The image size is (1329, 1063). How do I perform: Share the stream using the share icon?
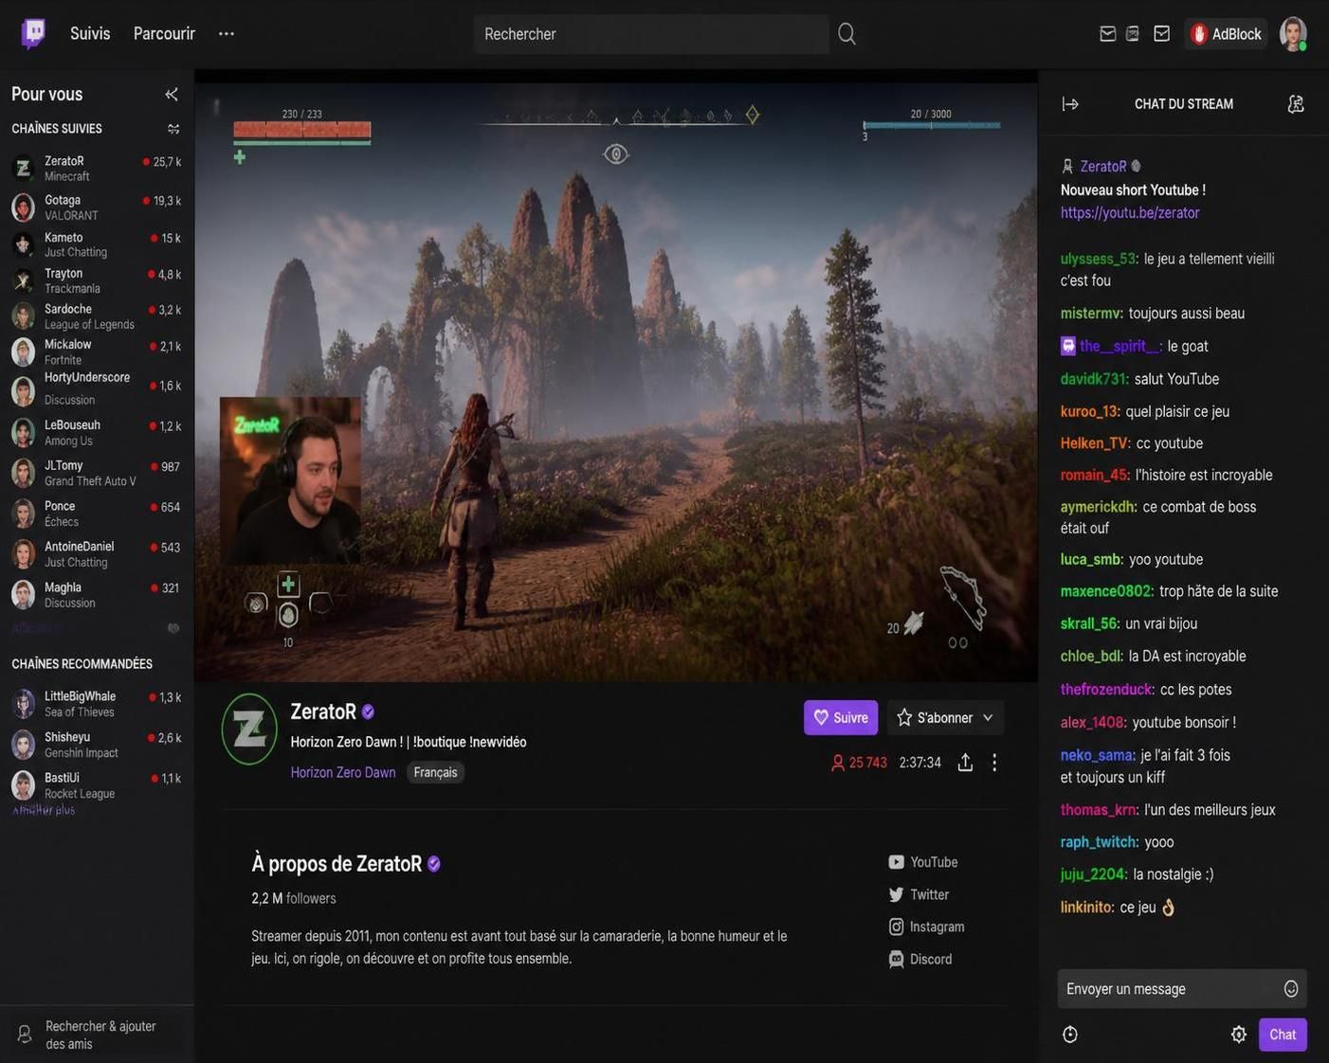click(965, 763)
